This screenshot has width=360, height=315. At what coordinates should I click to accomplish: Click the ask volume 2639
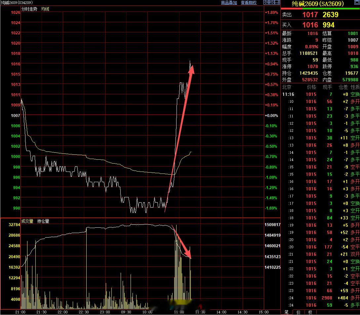[x=330, y=15]
